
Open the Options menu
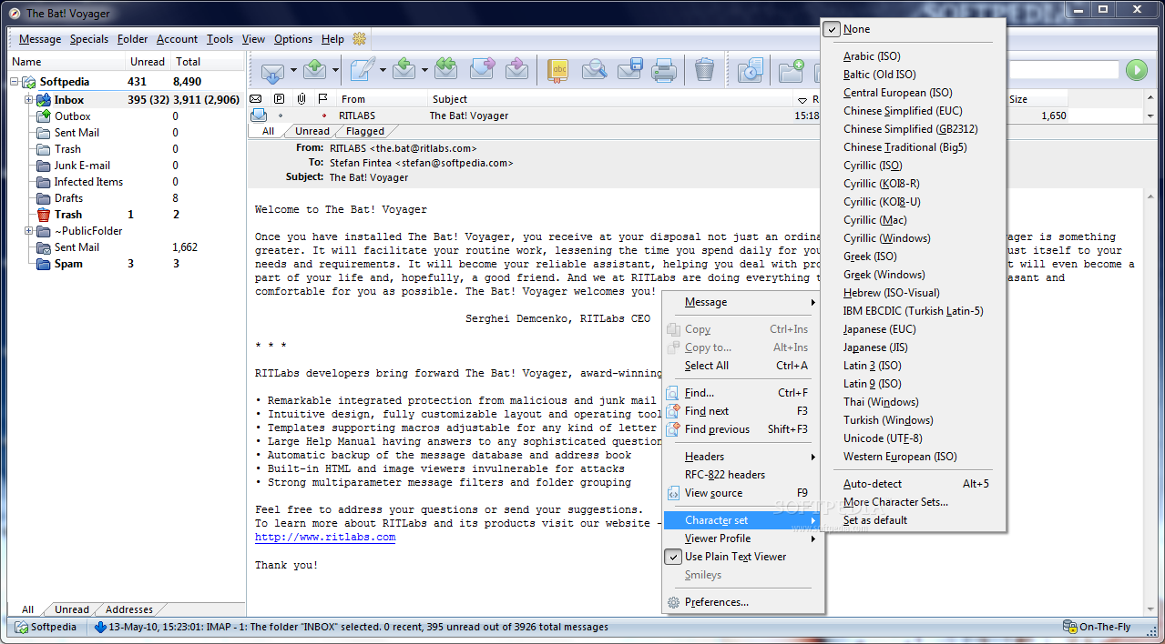[293, 39]
